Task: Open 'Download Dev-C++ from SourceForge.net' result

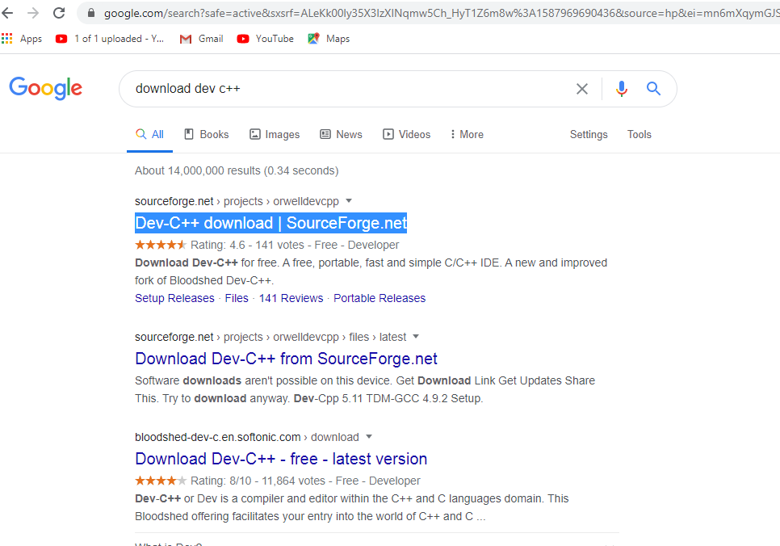Action: point(286,359)
